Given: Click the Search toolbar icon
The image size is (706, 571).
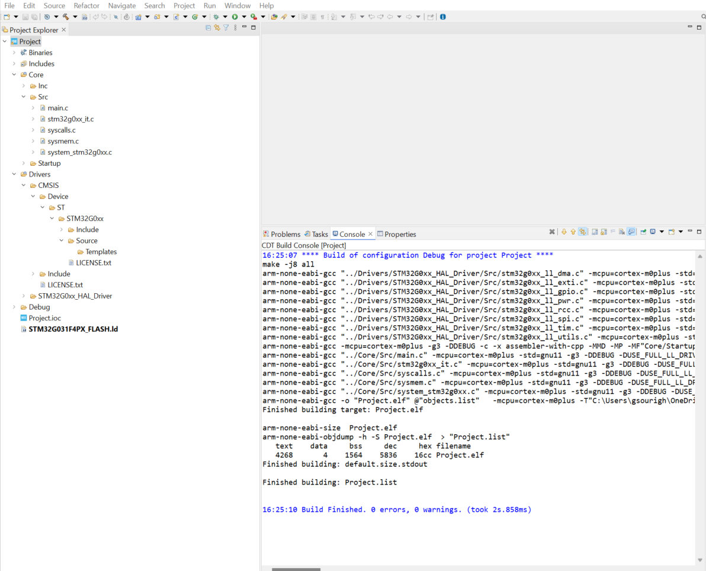Looking at the screenshot, I should [116, 17].
